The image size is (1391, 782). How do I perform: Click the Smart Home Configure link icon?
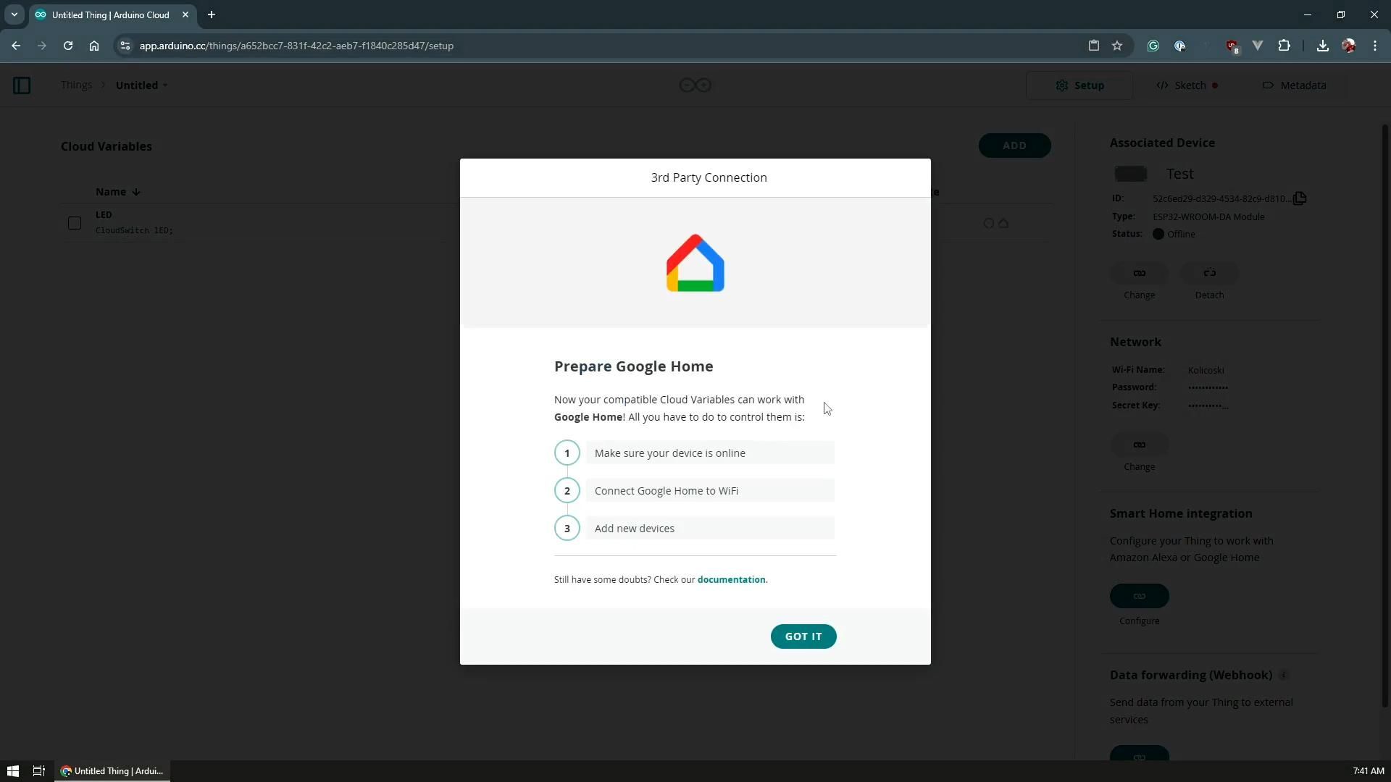[1139, 596]
